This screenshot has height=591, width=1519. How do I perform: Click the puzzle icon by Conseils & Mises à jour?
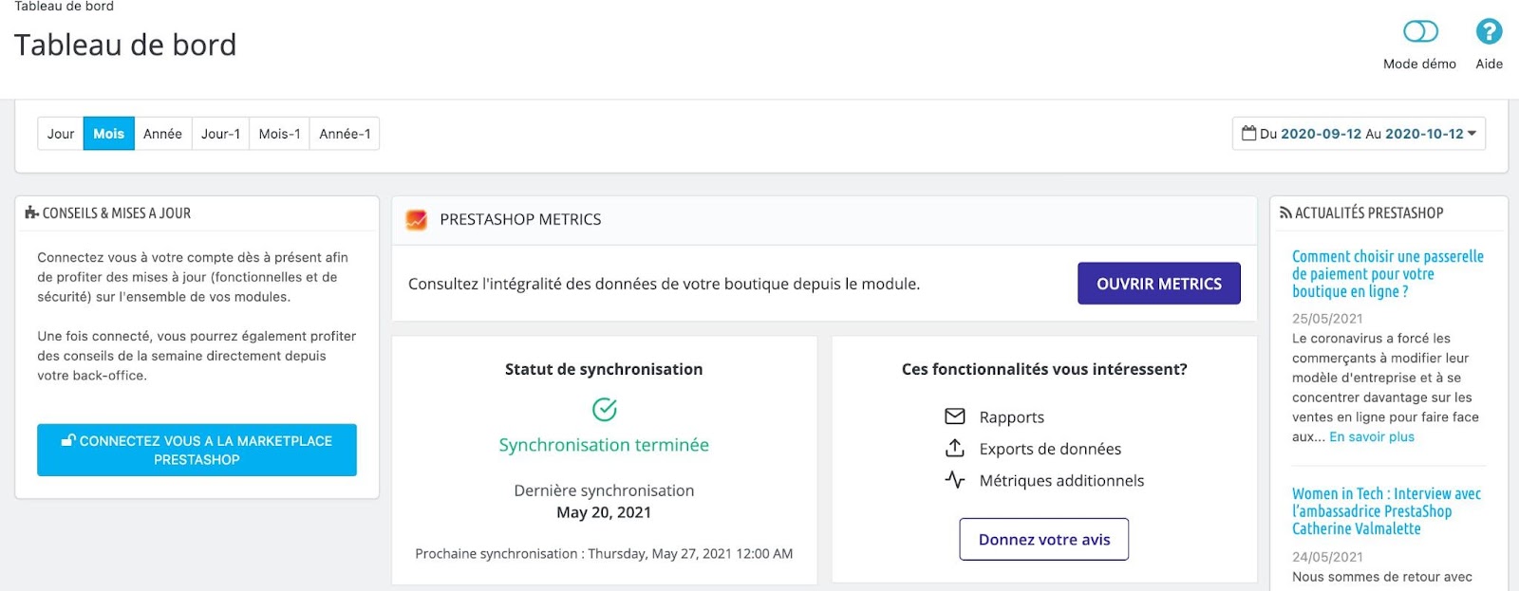(31, 213)
